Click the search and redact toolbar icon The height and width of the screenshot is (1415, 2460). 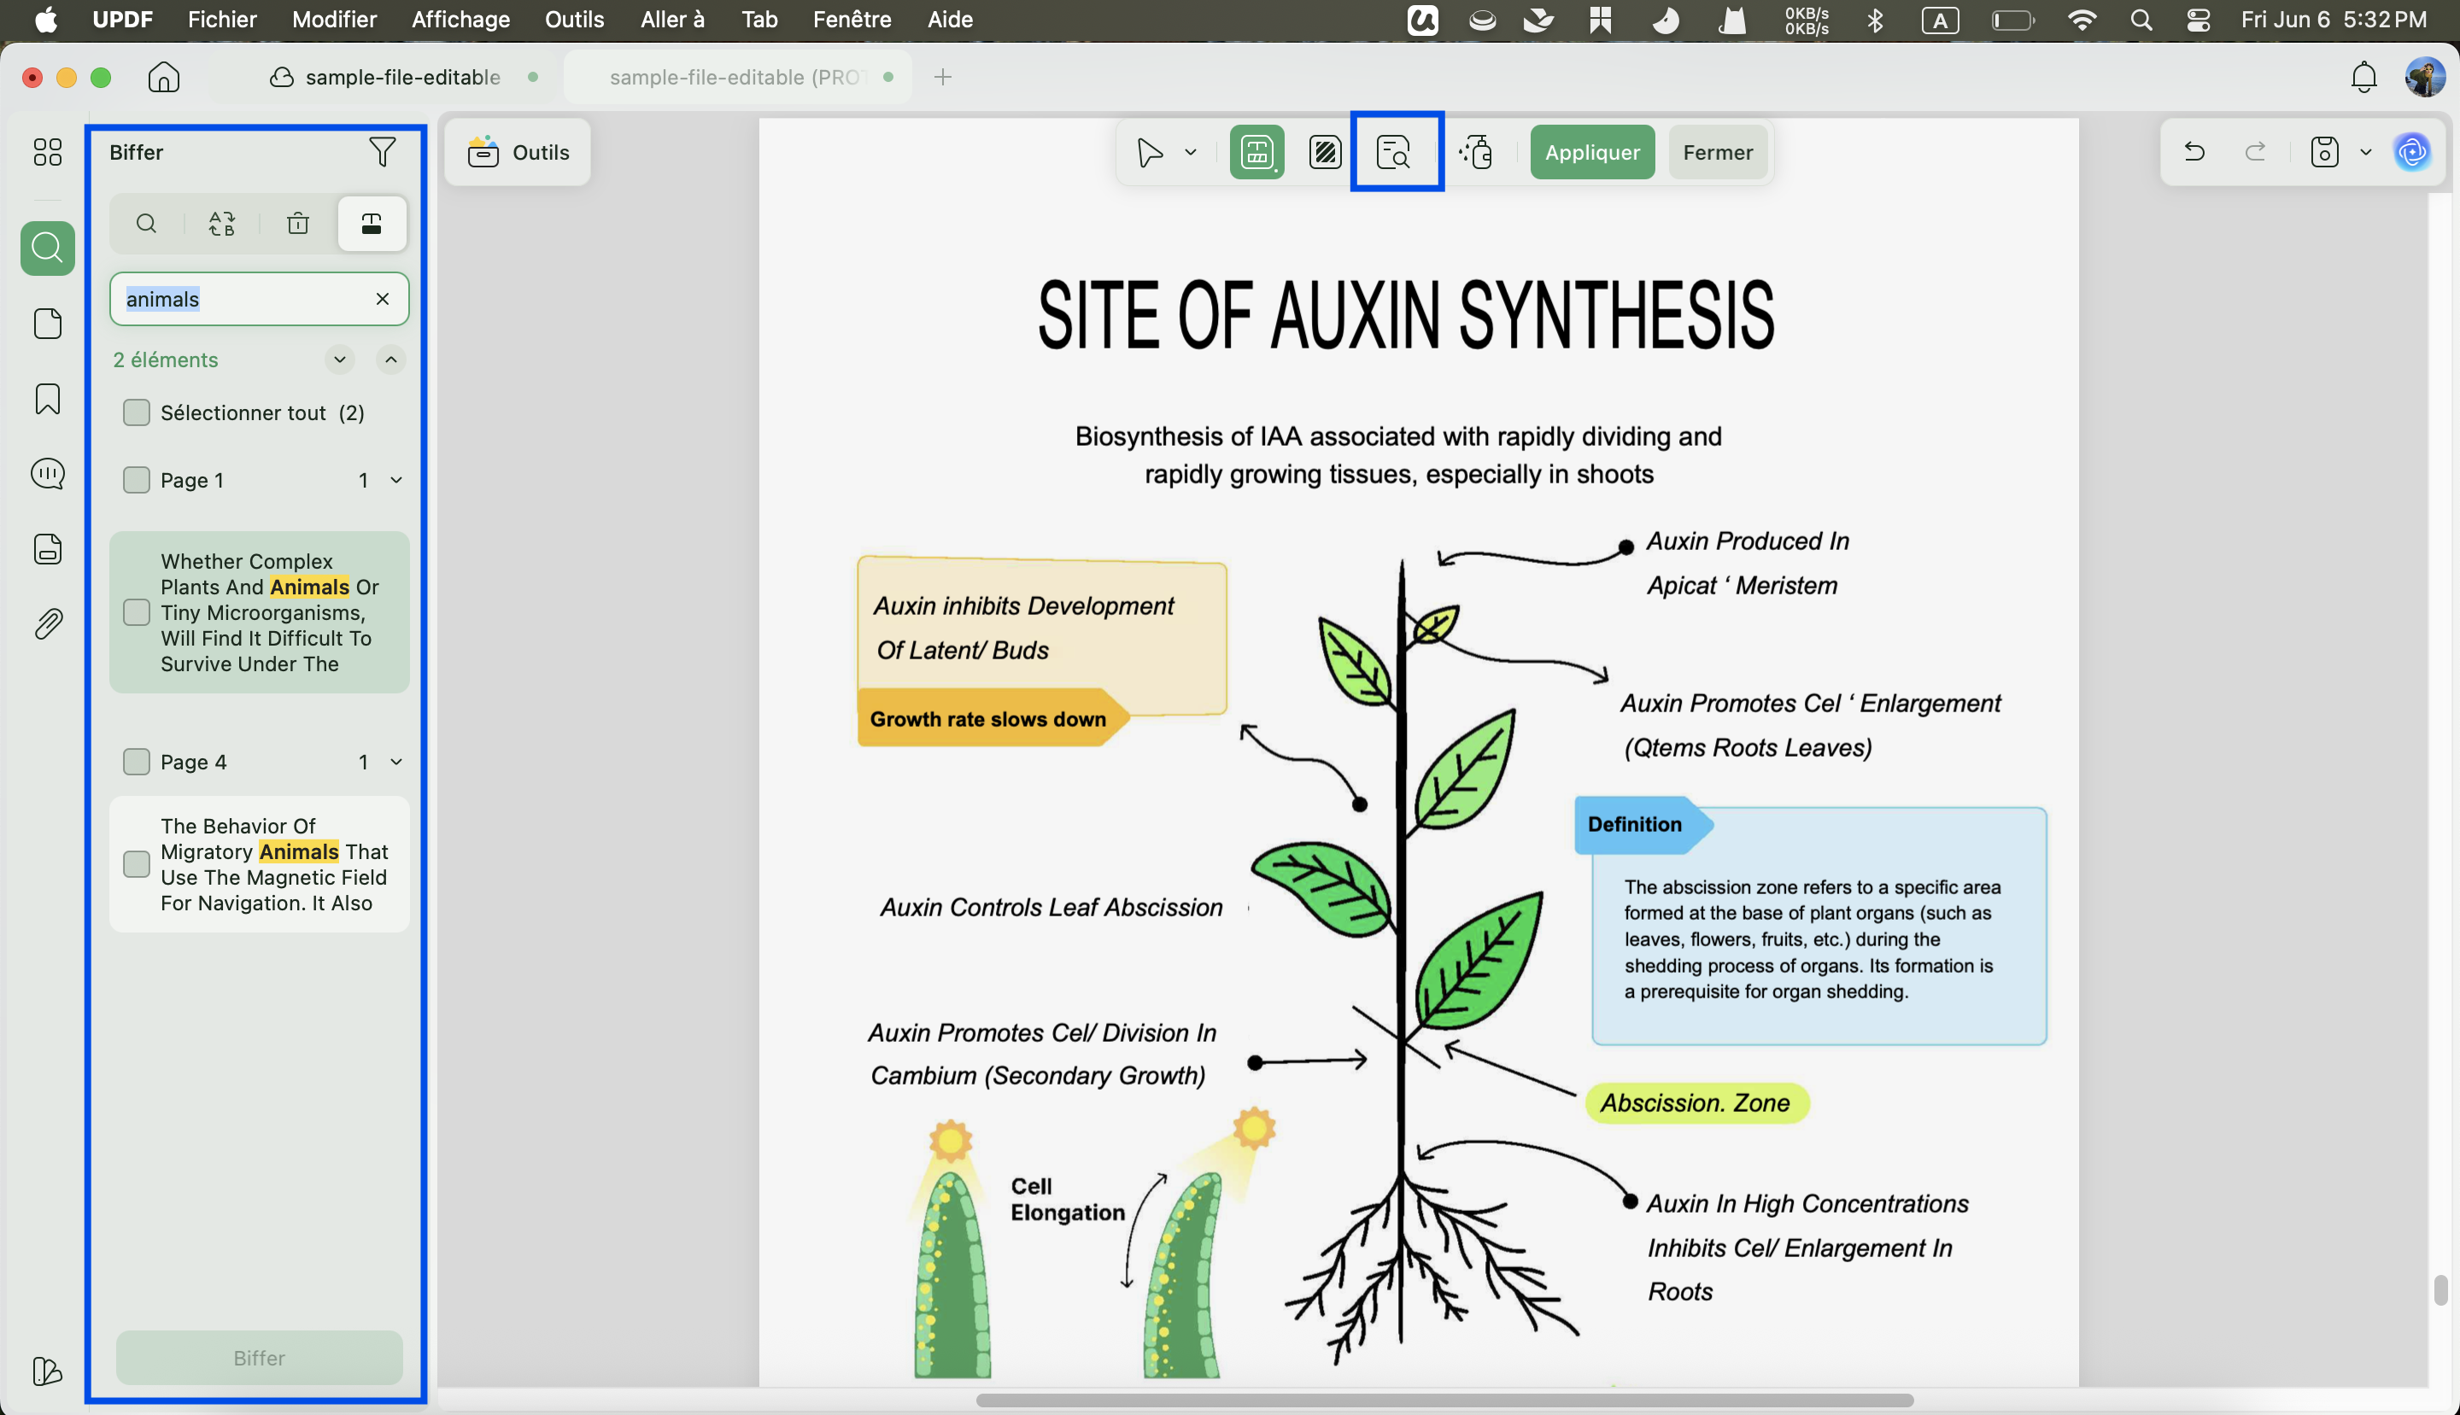(1396, 152)
